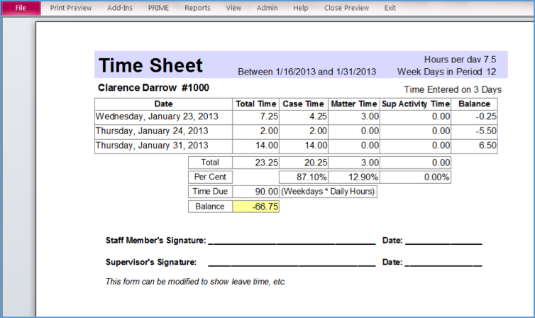Open the File tab
The image size is (535, 318).
click(21, 8)
